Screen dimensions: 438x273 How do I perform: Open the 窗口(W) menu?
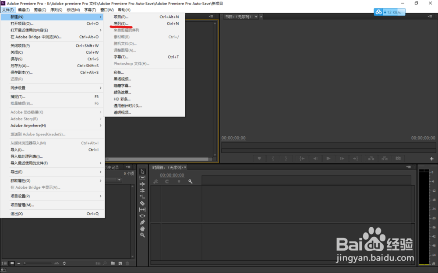107,10
